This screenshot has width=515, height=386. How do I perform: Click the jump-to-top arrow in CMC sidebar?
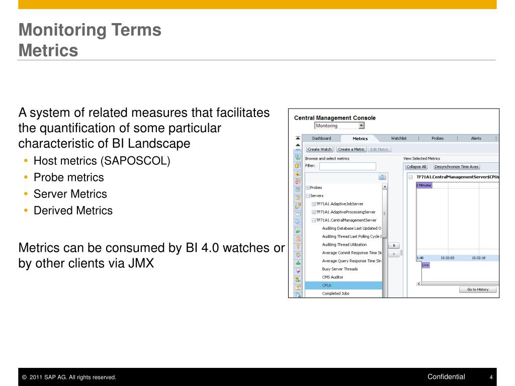pos(298,138)
